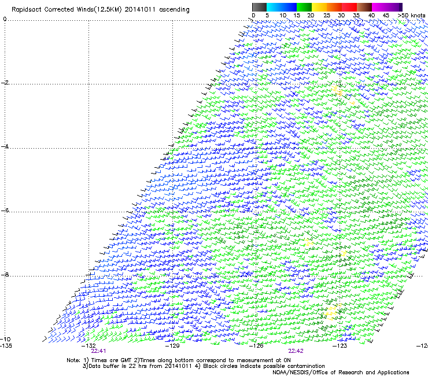The image size is (428, 376).
Task: Click the legend scale label '40'
Action: pyautogui.click(x=371, y=16)
